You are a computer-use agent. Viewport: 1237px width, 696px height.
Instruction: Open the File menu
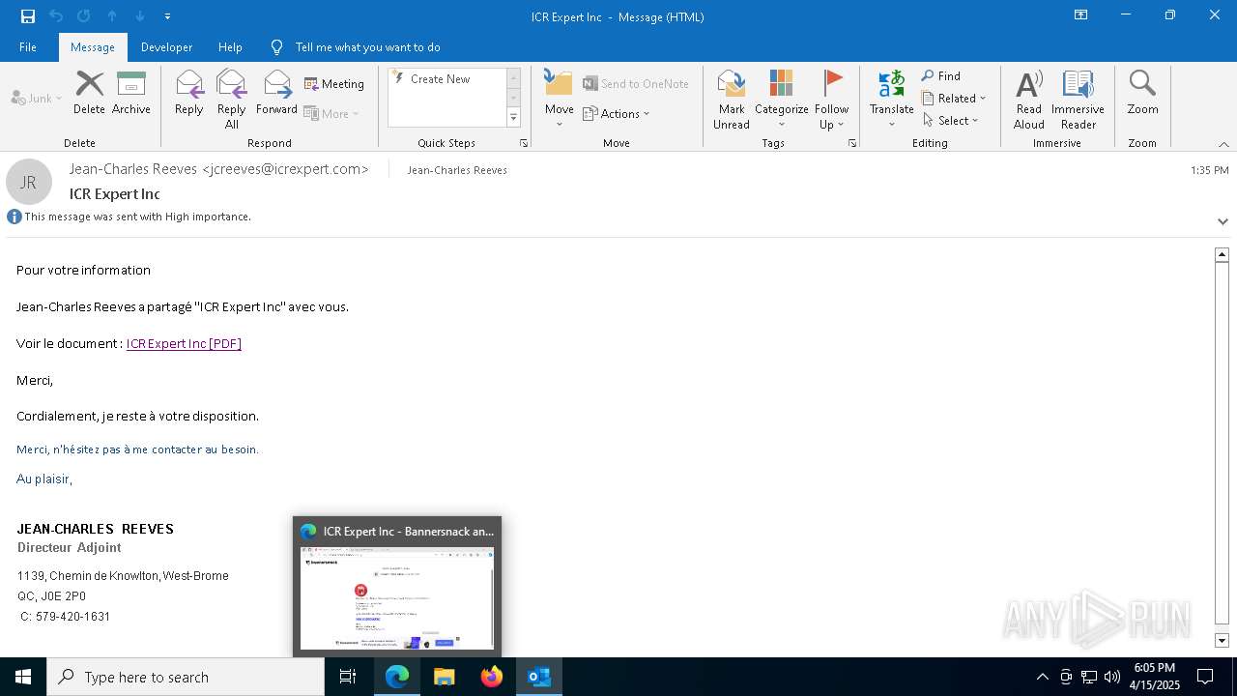tap(28, 46)
